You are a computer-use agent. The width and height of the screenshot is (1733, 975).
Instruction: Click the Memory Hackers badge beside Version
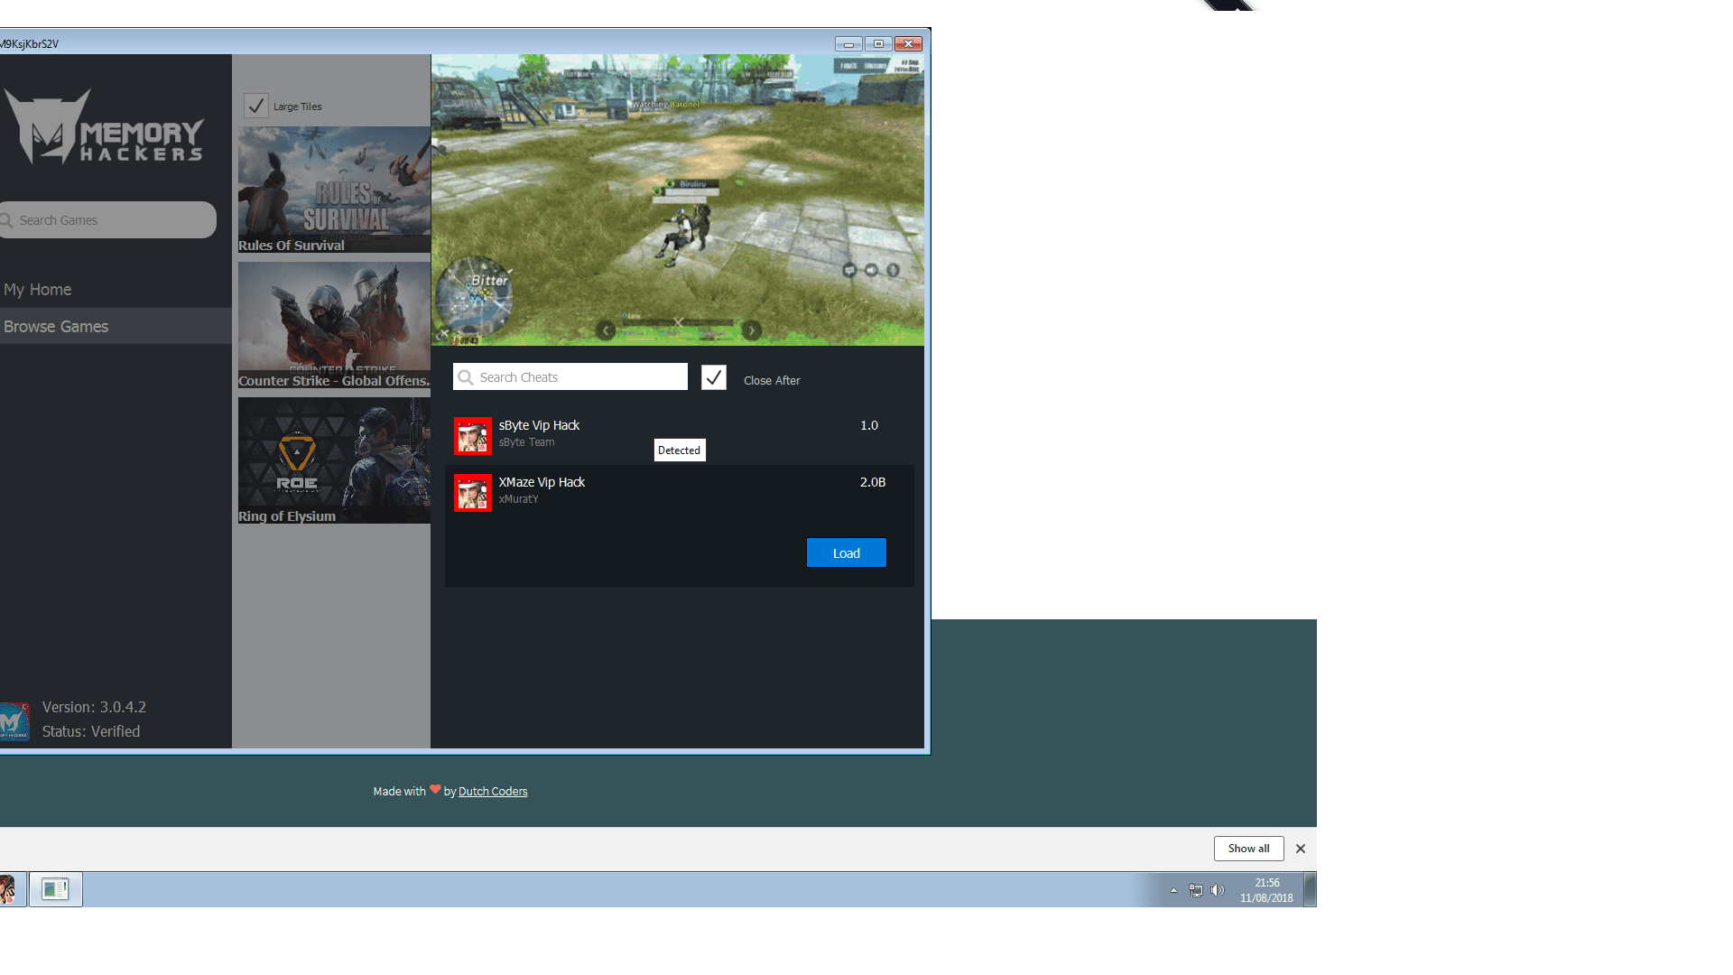tap(15, 722)
